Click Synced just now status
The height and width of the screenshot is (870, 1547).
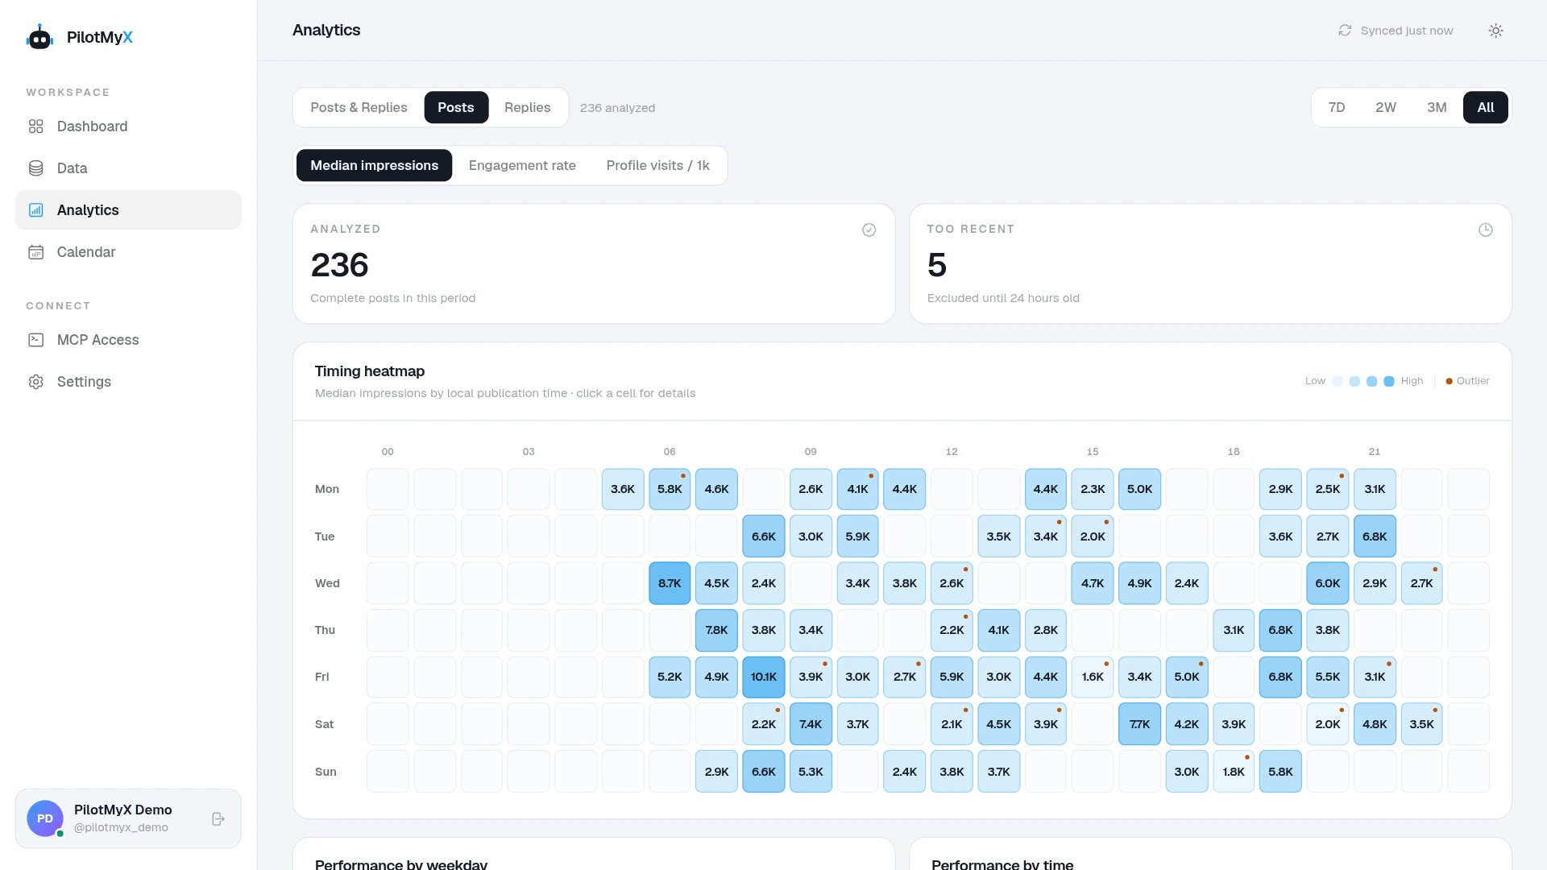point(1396,31)
